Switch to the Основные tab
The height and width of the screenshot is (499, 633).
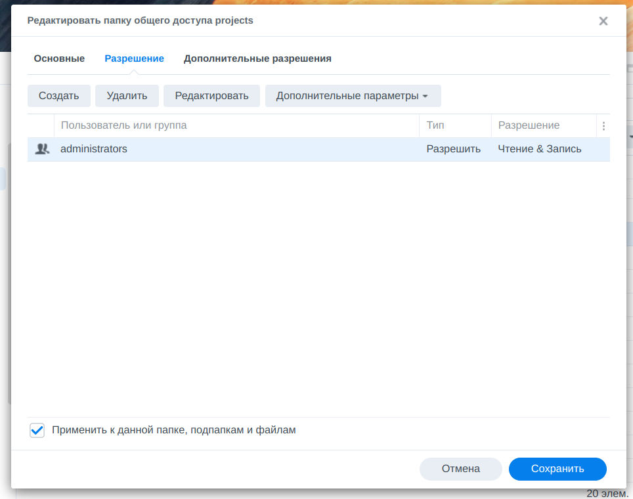point(59,58)
